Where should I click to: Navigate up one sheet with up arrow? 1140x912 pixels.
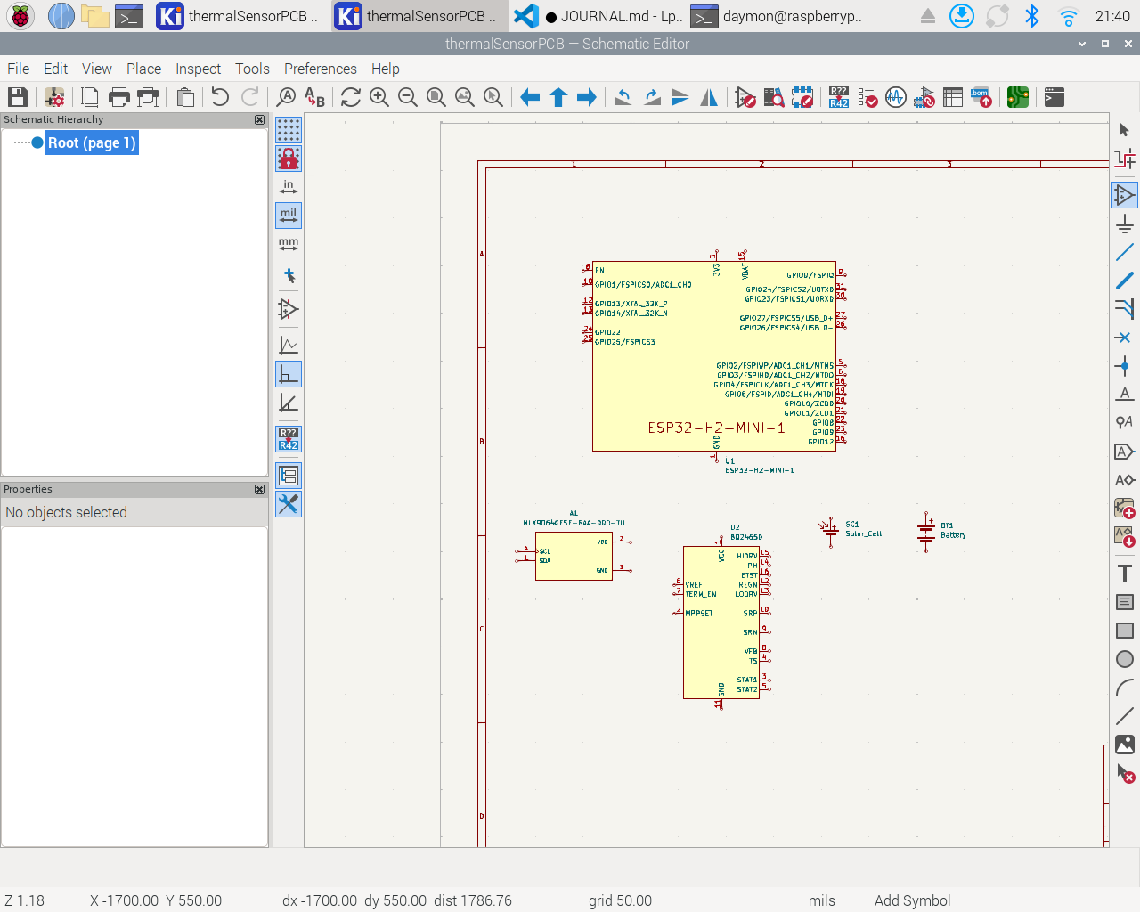click(558, 97)
